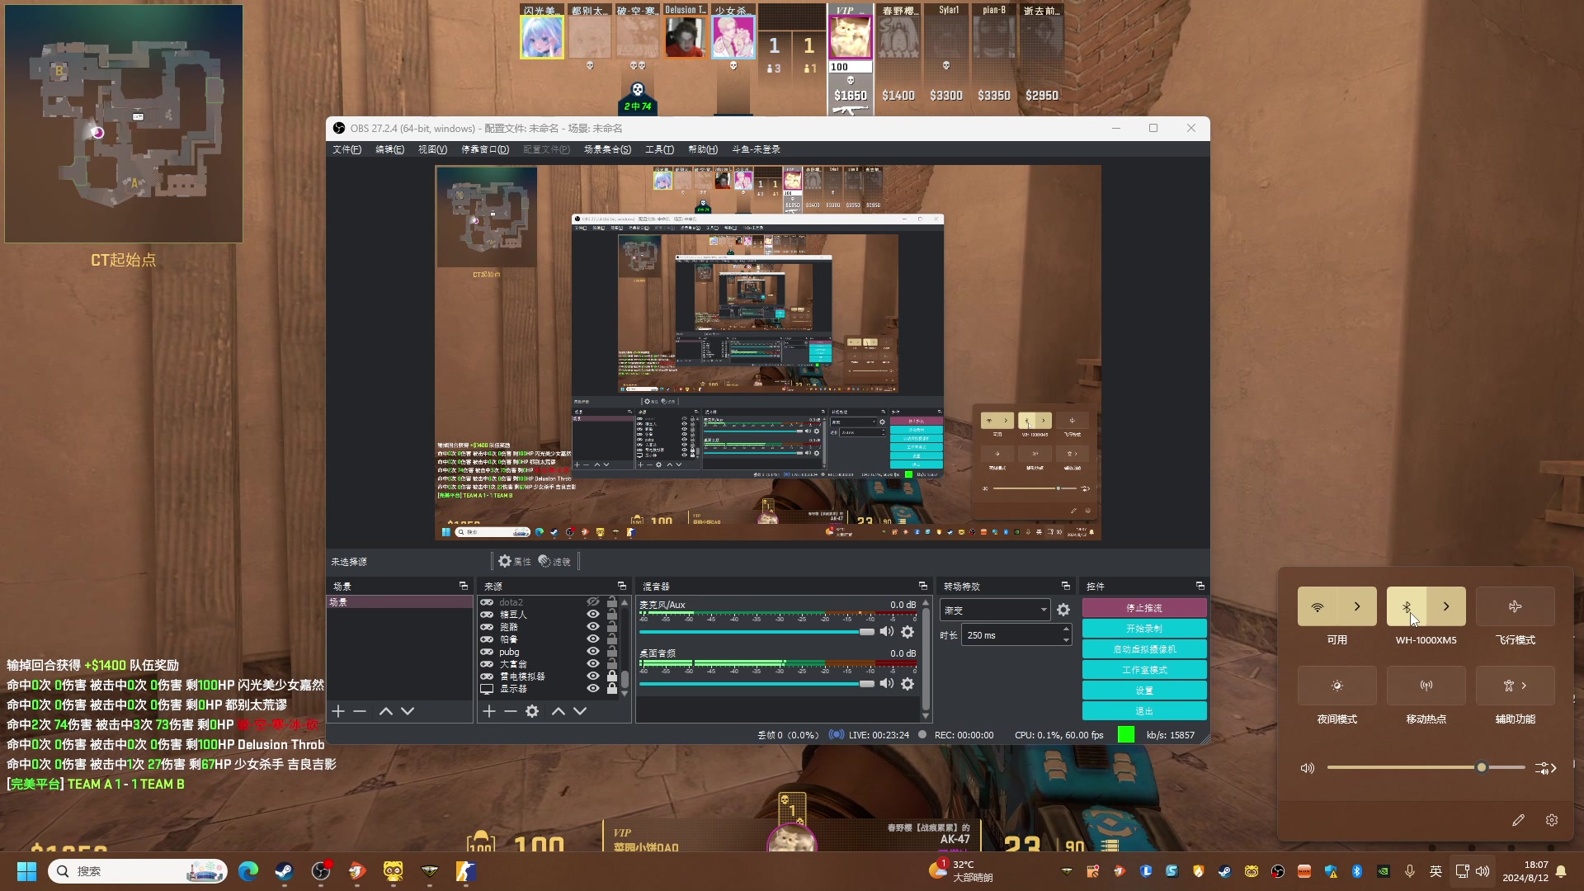The image size is (1584, 891).
Task: Remove selected scene with minus icon
Action: pyautogui.click(x=360, y=711)
